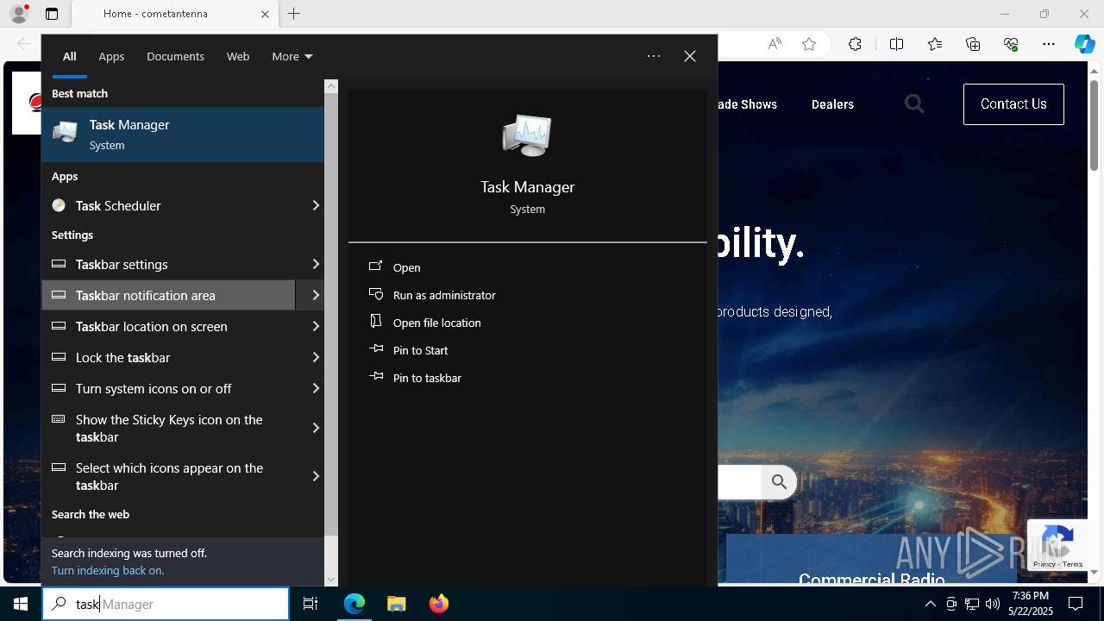Open Edge Extensions puzzle icon
The image size is (1104, 621).
tap(855, 44)
